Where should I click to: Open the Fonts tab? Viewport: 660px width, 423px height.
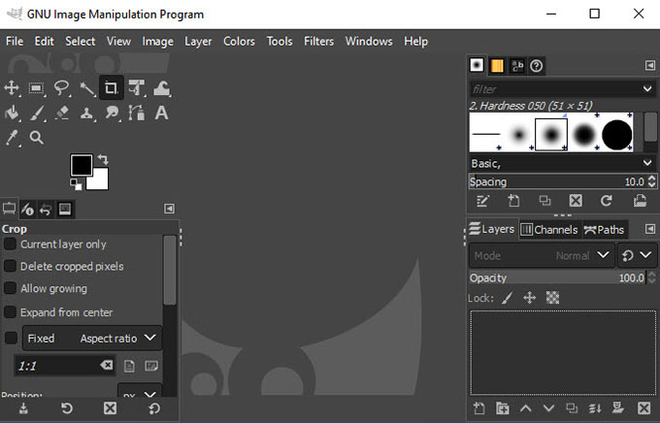[x=517, y=66]
